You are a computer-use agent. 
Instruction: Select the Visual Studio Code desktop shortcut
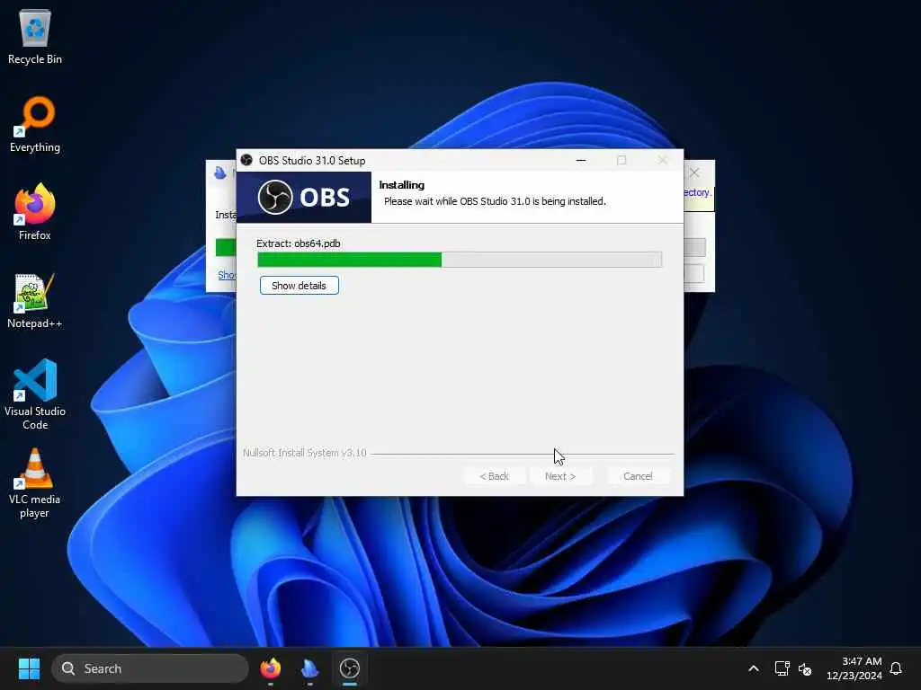click(x=35, y=394)
